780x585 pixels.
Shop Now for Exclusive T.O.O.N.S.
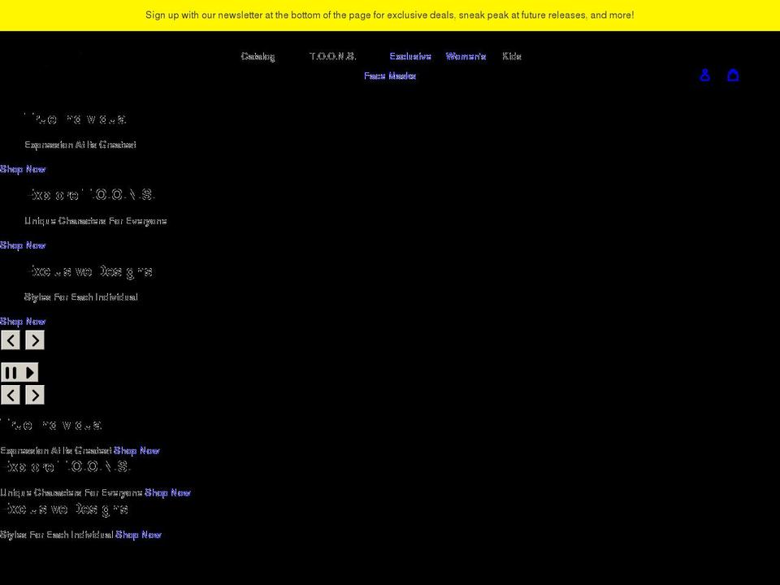point(23,245)
